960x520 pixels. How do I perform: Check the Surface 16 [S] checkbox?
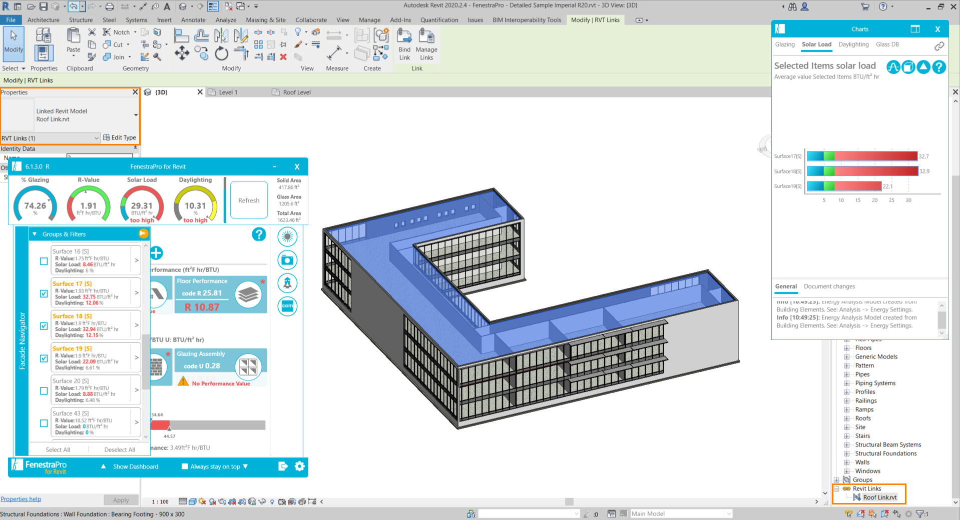click(44, 261)
